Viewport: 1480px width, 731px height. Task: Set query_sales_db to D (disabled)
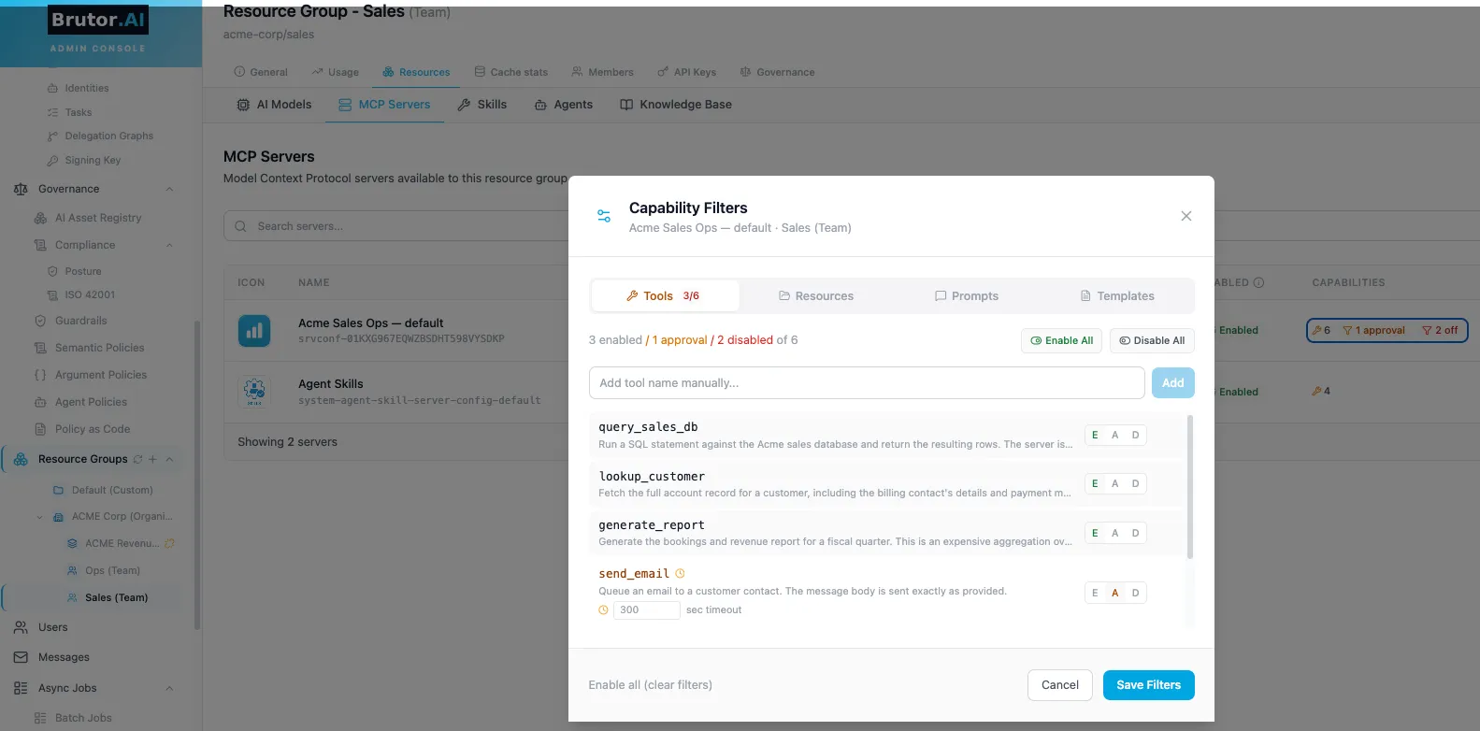pyautogui.click(x=1135, y=435)
